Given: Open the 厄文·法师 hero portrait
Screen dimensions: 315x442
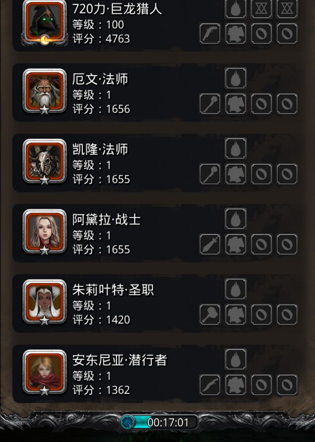Looking at the screenshot, I should click(45, 91).
